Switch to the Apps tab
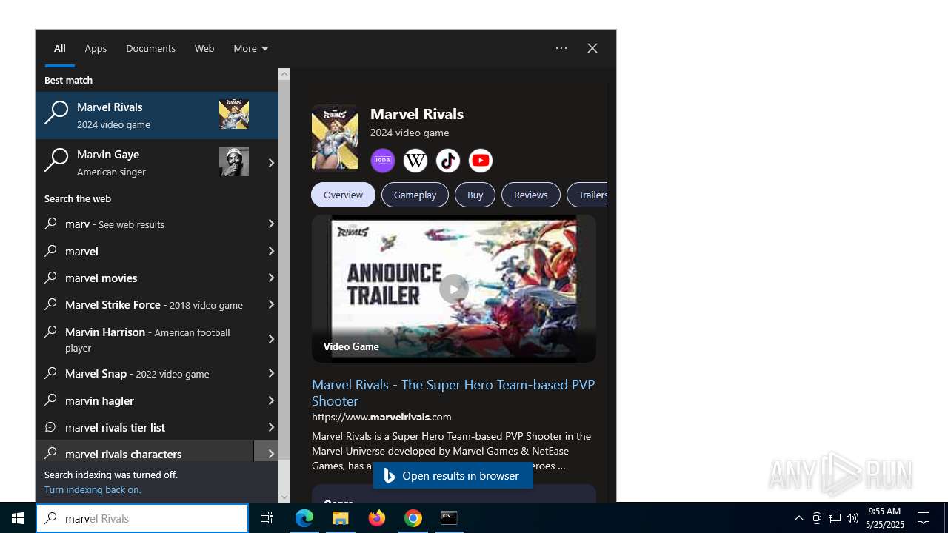 [96, 48]
